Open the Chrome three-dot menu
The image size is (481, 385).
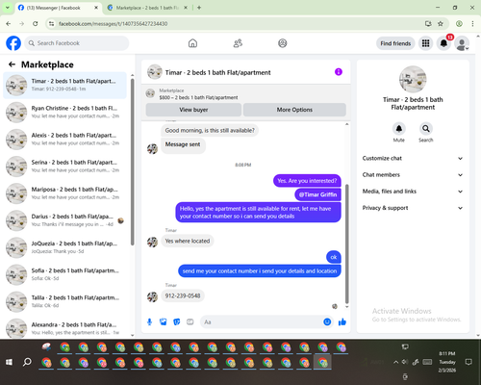472,23
